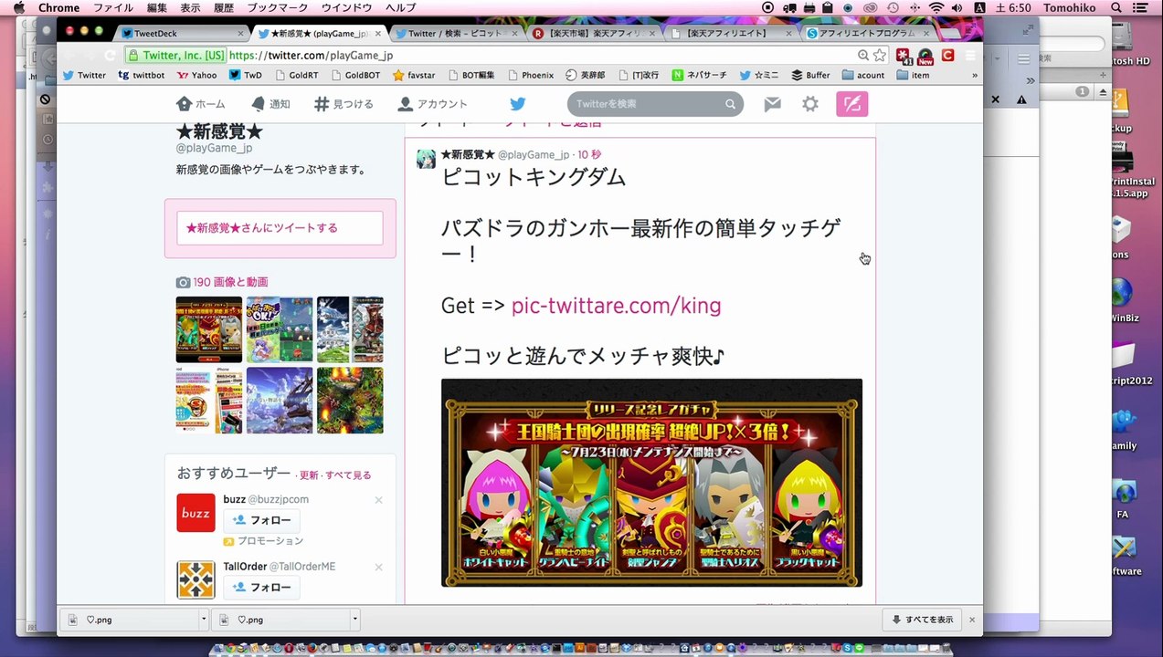This screenshot has height=657, width=1163.
Task: Open the 履歴 menu in the menu bar
Action: coord(224,7)
